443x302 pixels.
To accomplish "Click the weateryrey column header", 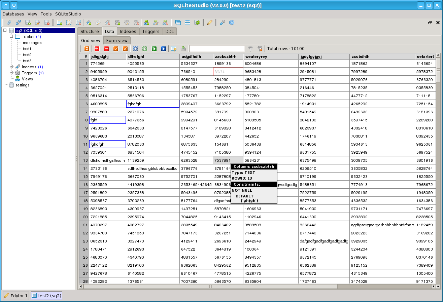I will click(x=271, y=56).
